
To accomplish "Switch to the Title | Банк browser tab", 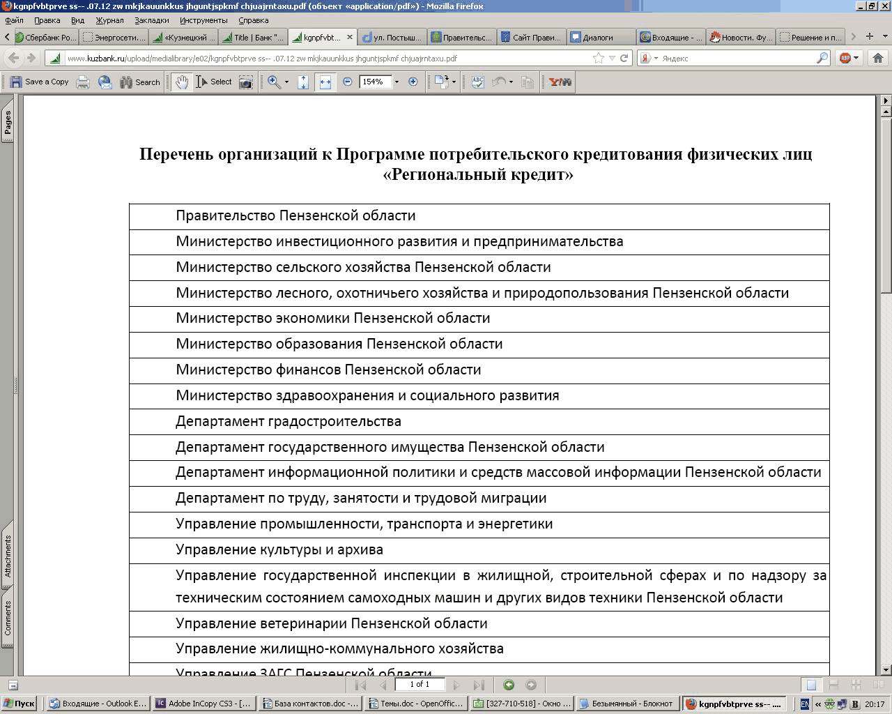I will (254, 37).
